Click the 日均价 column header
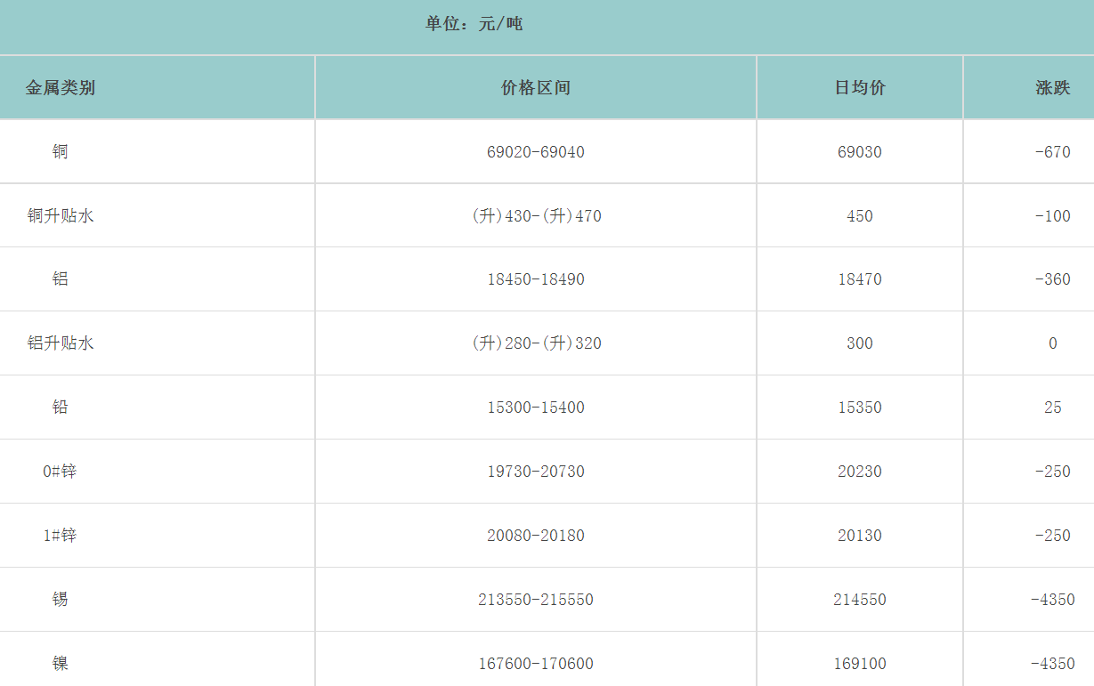The width and height of the screenshot is (1094, 686). click(x=860, y=88)
